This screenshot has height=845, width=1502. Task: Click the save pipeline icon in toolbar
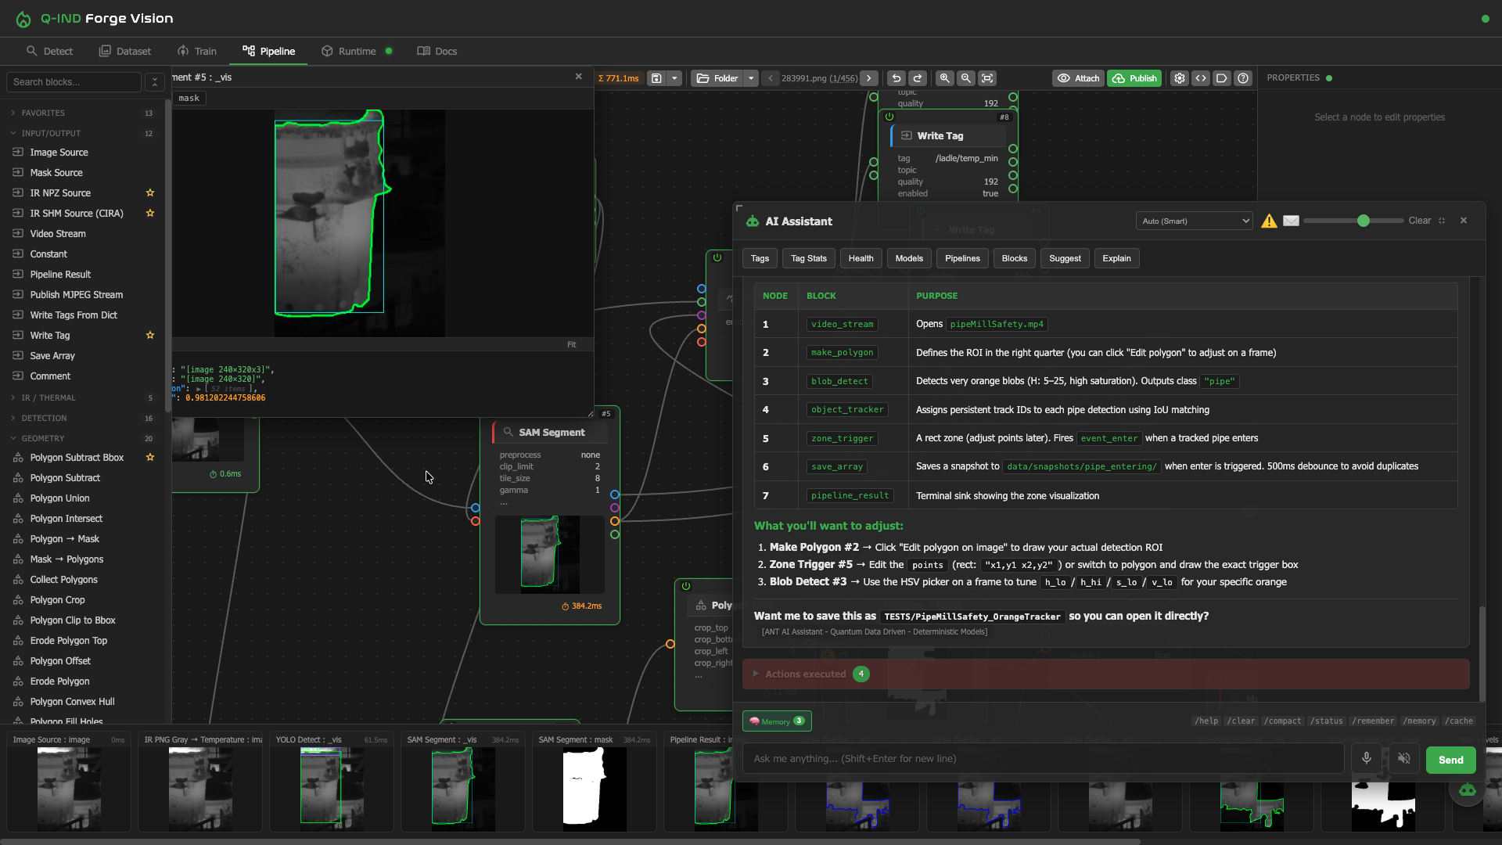(x=657, y=78)
